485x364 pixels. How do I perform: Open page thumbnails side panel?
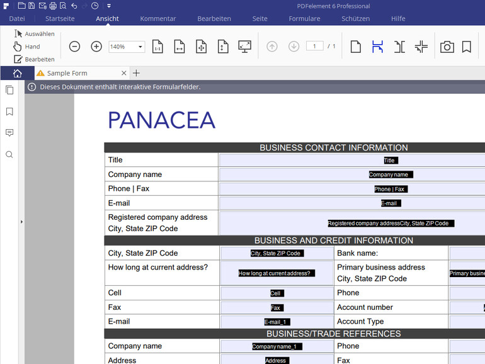pos(9,90)
